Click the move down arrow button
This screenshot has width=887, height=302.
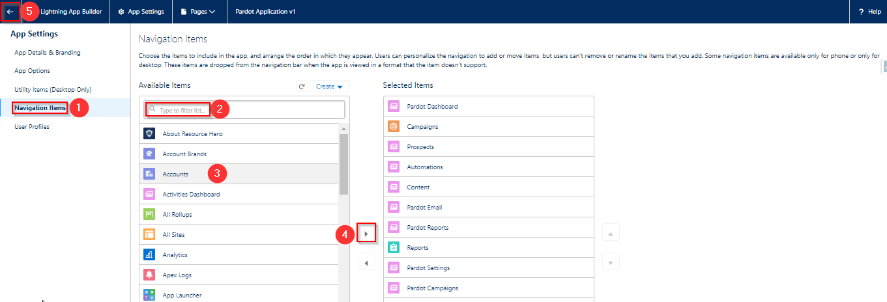point(610,263)
